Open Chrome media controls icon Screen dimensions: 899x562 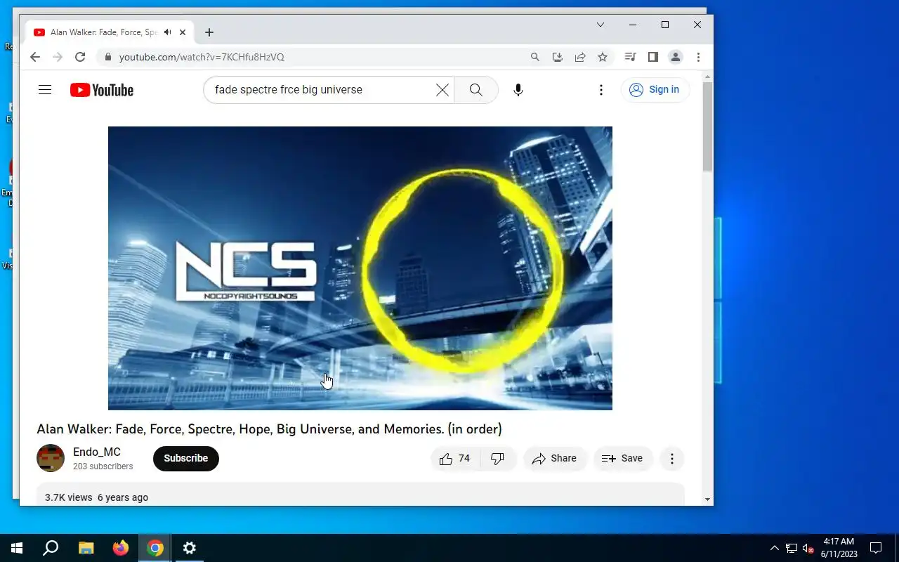[x=631, y=57]
